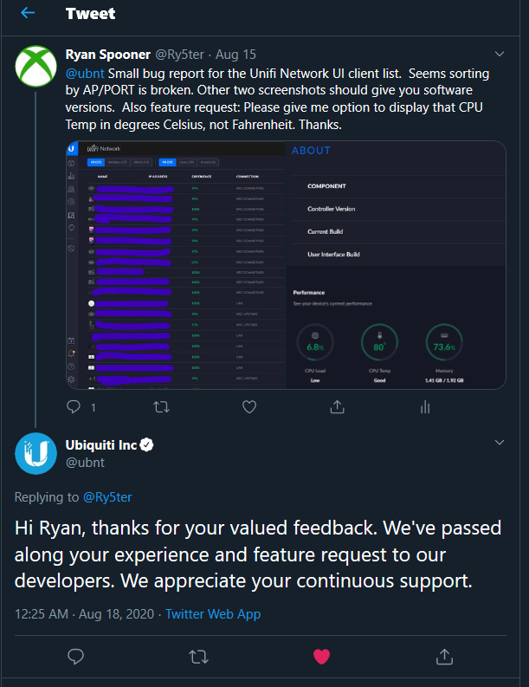Open the Ubiquiti Inc profile avatar
Image resolution: width=529 pixels, height=687 pixels.
[35, 453]
